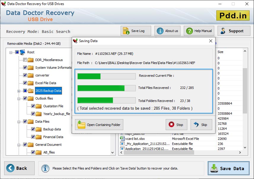Open the About us dialog

[x=167, y=31]
